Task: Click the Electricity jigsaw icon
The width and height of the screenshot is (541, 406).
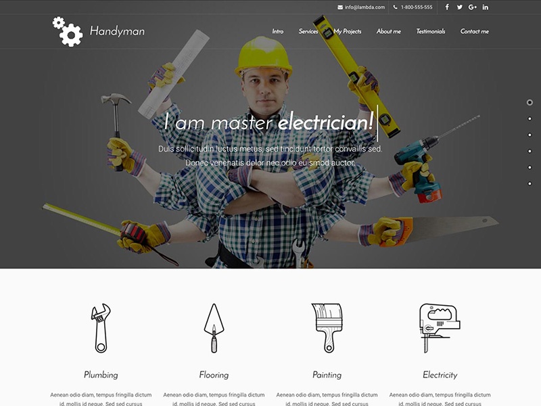Action: pyautogui.click(x=440, y=328)
